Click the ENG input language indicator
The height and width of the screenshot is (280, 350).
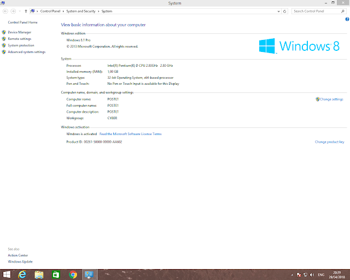point(321,275)
